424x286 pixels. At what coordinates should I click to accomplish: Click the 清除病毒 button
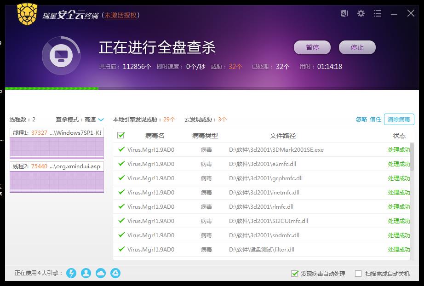[399, 120]
